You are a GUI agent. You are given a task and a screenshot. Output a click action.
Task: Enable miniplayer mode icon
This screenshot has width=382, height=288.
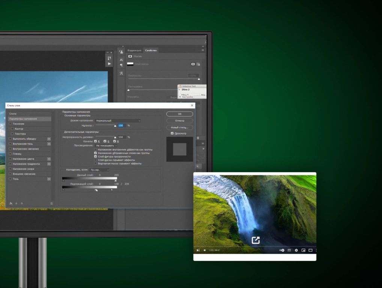coord(303,250)
